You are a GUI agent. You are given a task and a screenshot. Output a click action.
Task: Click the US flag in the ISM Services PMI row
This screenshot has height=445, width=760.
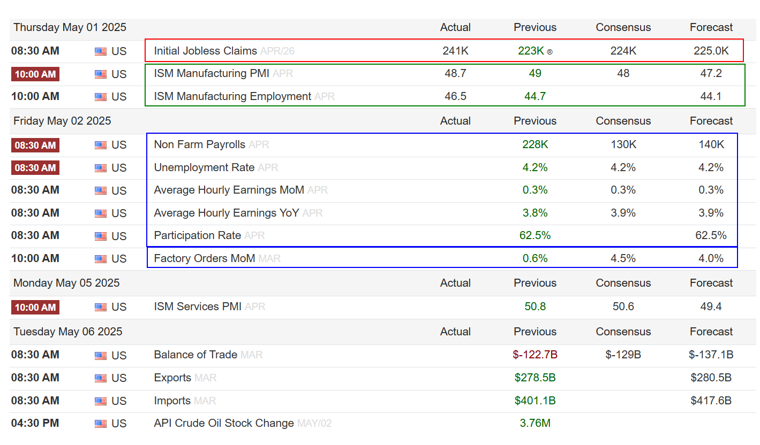101,308
